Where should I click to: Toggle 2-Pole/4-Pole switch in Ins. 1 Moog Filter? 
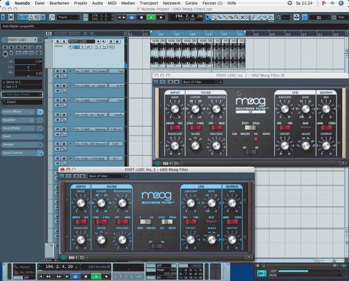(101, 222)
